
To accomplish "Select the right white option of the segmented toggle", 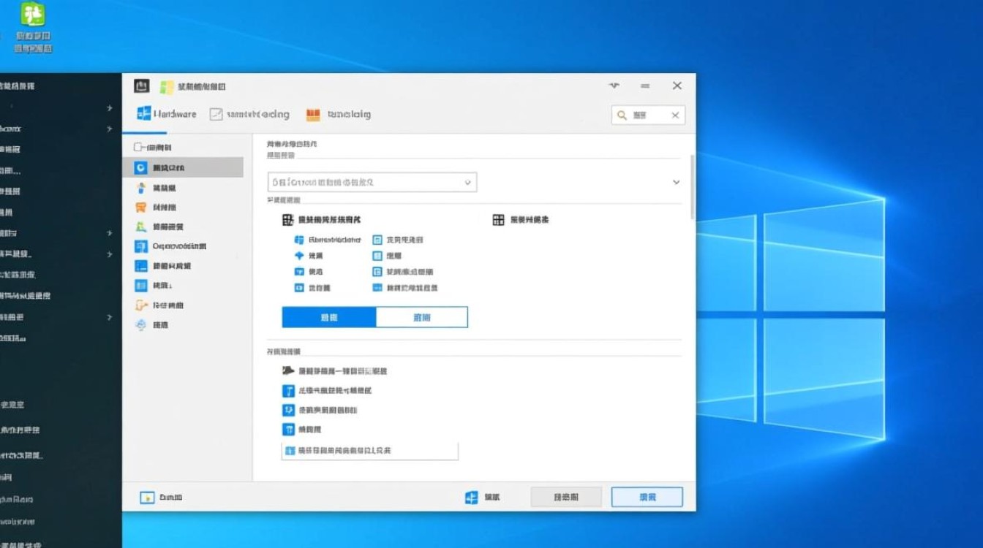I will pyautogui.click(x=422, y=316).
